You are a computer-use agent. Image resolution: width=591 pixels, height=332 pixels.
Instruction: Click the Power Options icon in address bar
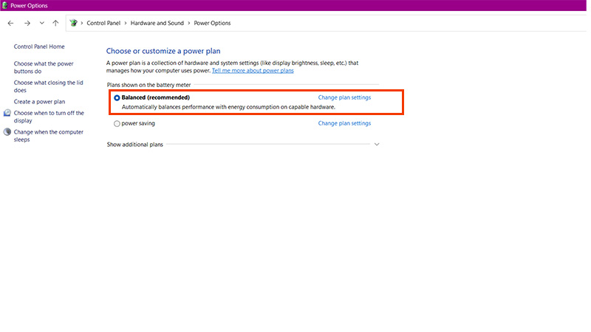(x=73, y=23)
